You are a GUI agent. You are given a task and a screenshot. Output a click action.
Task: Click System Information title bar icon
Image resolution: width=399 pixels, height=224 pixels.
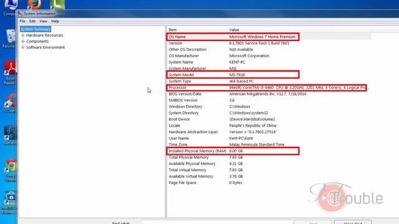(x=19, y=14)
